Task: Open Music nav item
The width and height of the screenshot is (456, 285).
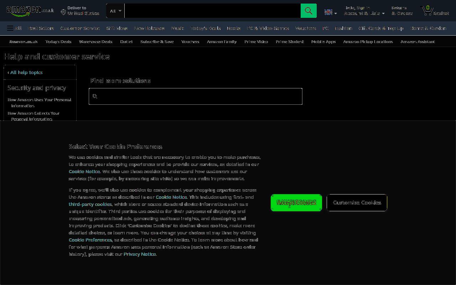Action: [x=177, y=28]
